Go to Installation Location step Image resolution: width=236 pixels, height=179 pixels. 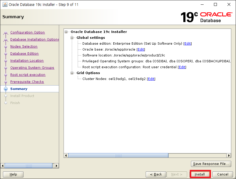click(27, 61)
